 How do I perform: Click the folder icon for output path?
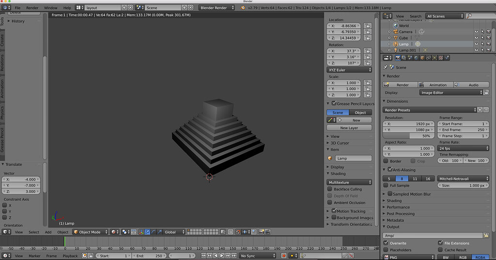(486, 235)
